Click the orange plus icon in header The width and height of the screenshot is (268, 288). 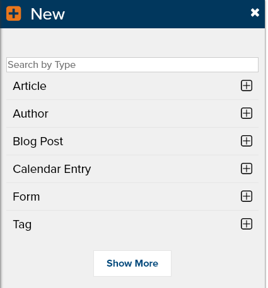click(x=14, y=14)
